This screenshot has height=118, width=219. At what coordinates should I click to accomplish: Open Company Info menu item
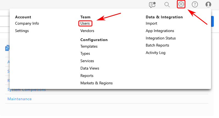(x=27, y=24)
